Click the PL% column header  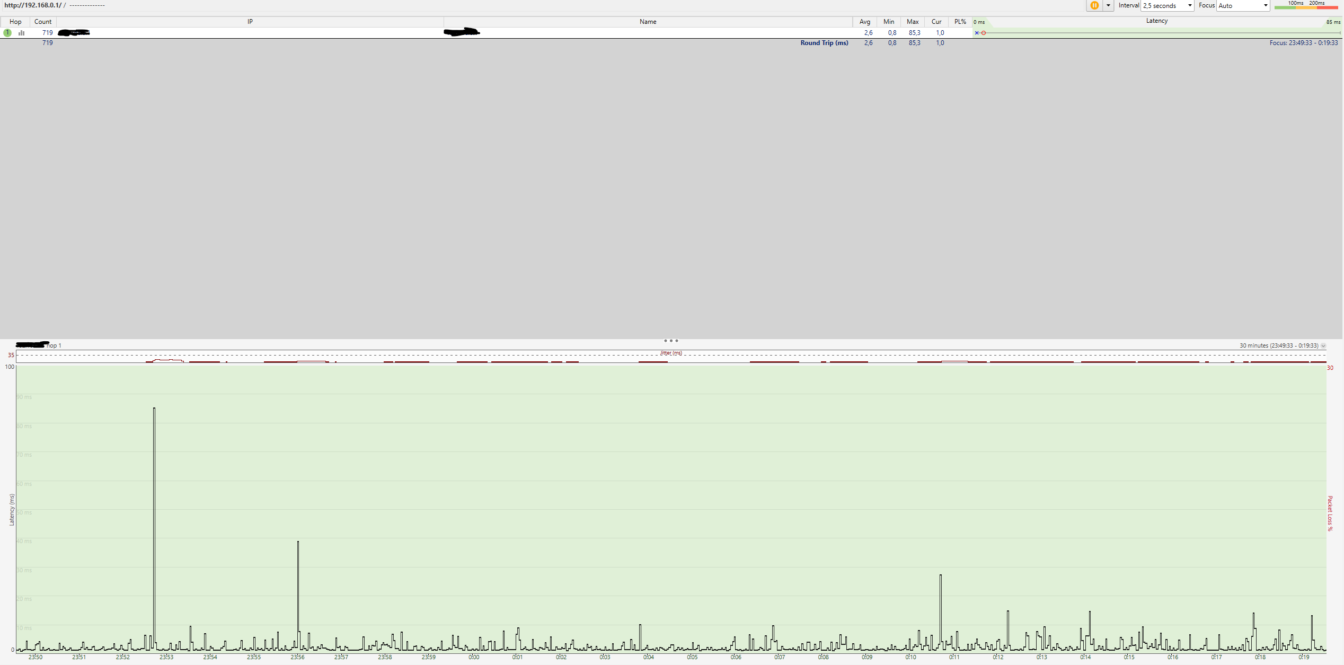[960, 22]
